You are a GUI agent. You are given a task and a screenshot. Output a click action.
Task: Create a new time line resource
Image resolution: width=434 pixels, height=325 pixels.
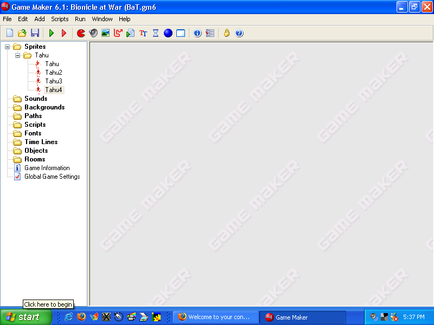point(156,33)
